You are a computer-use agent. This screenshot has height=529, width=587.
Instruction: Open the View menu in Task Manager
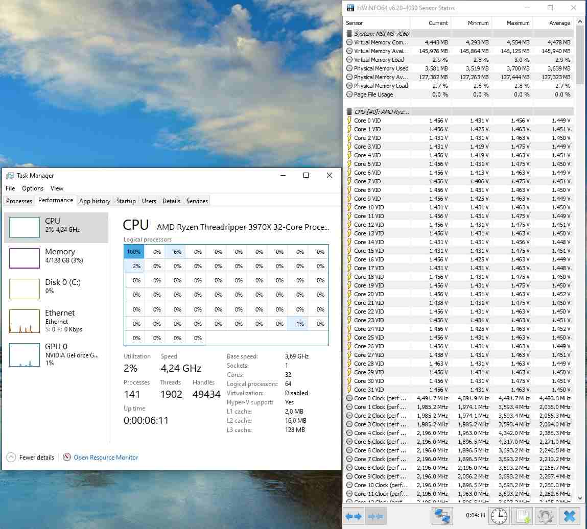click(x=57, y=188)
